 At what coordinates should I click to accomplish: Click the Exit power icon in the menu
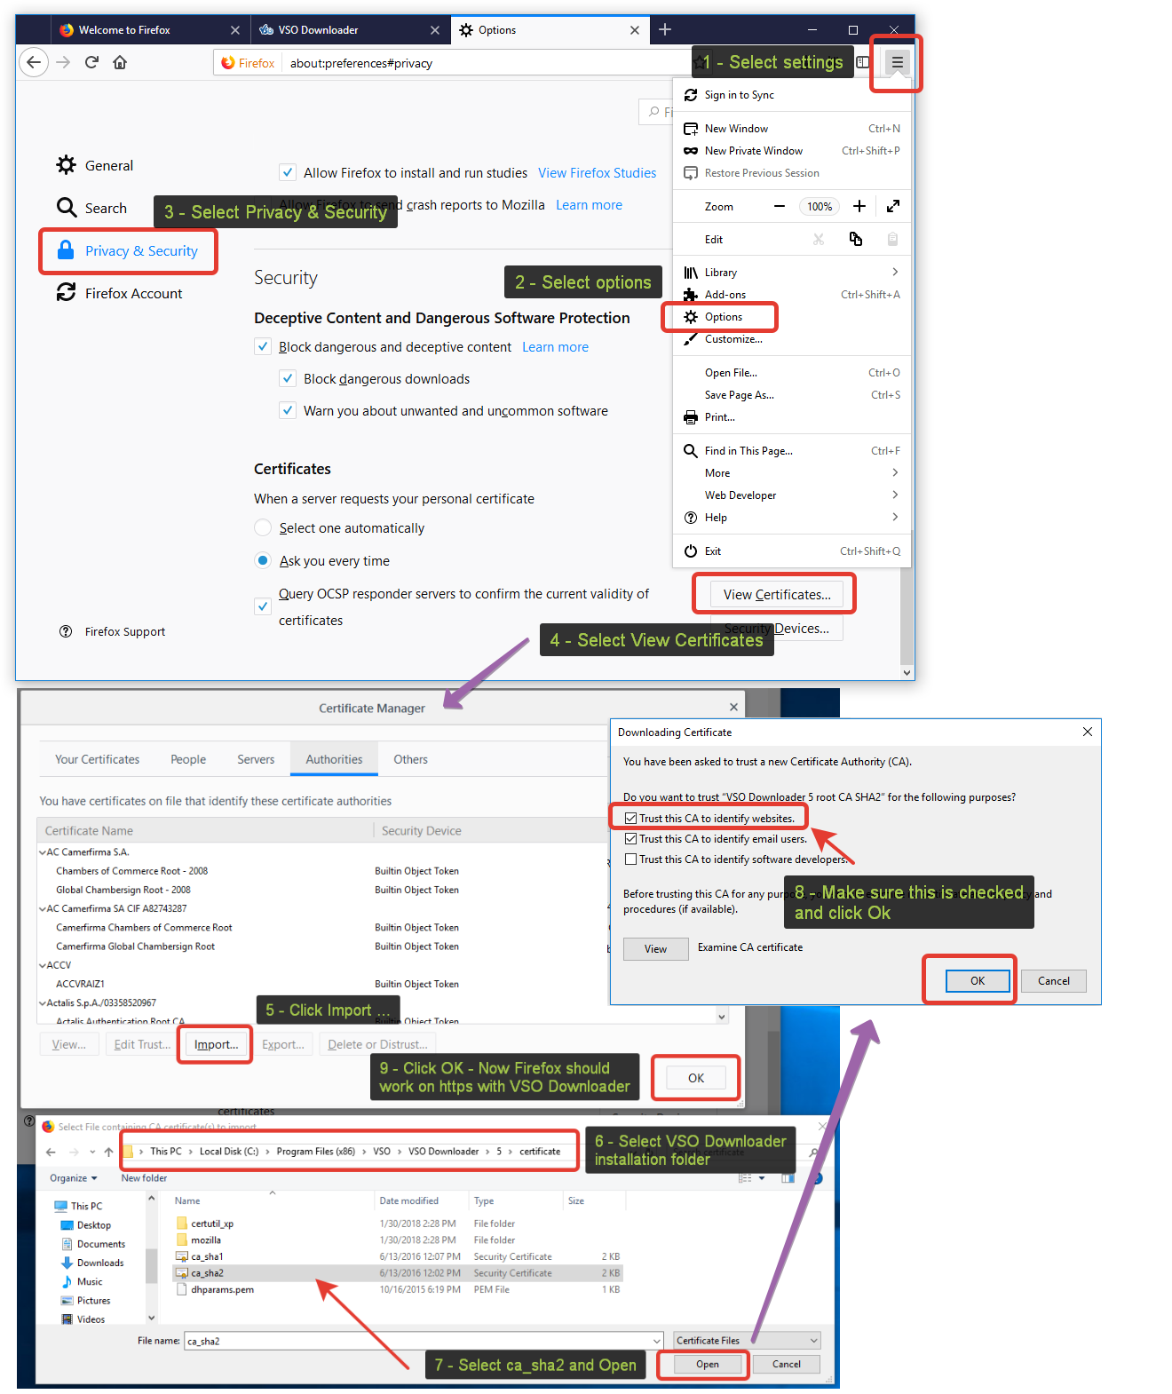[691, 550]
